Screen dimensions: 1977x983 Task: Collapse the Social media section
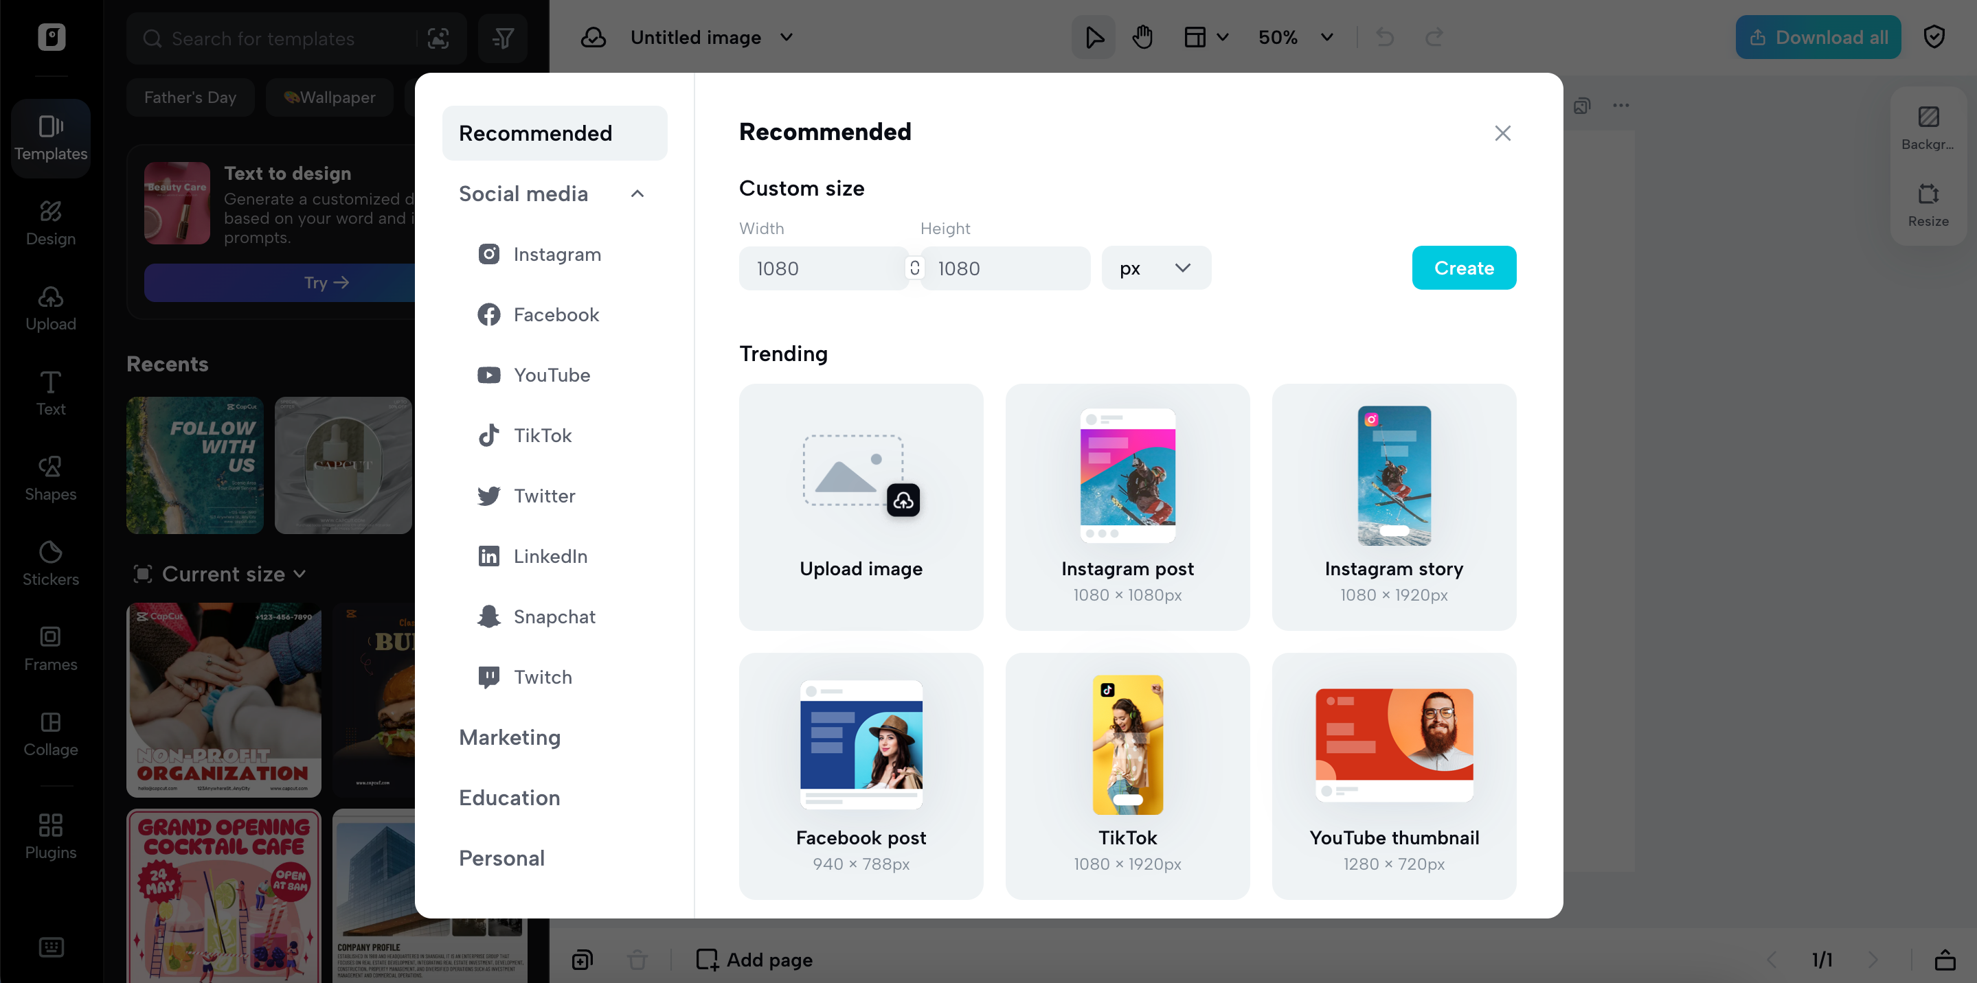pyautogui.click(x=637, y=194)
